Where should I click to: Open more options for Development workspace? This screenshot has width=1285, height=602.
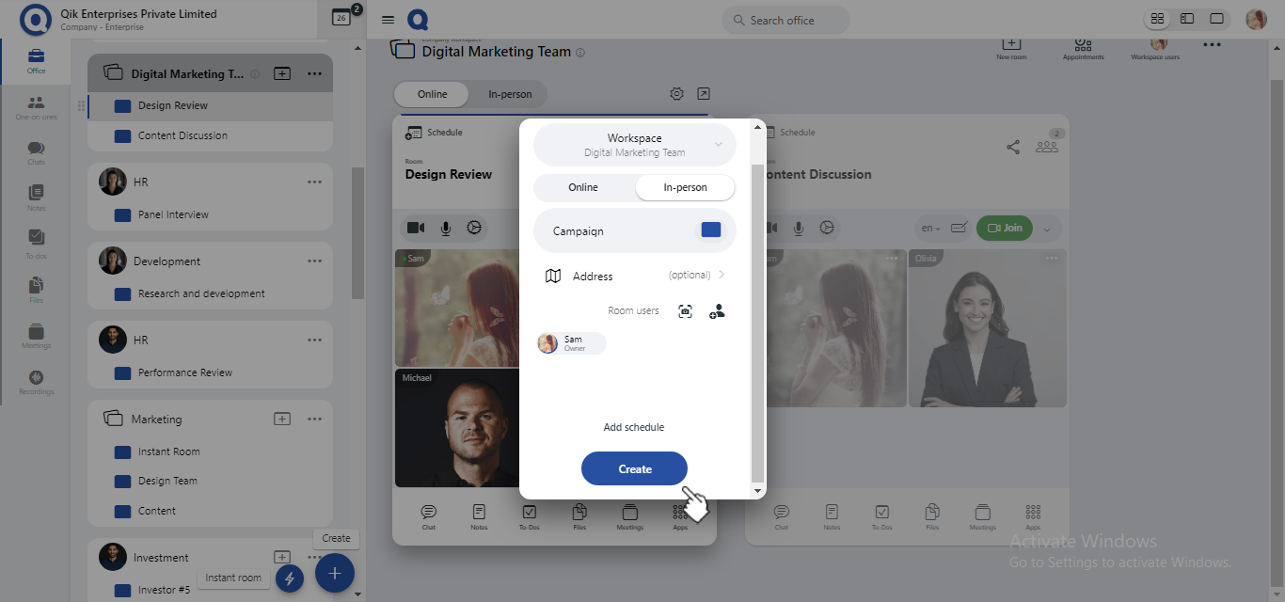coord(314,261)
